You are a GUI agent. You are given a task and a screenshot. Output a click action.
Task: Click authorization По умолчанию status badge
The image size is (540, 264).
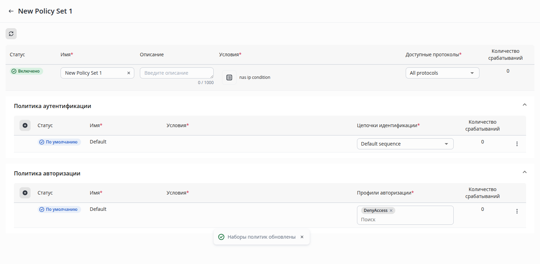[x=59, y=209]
